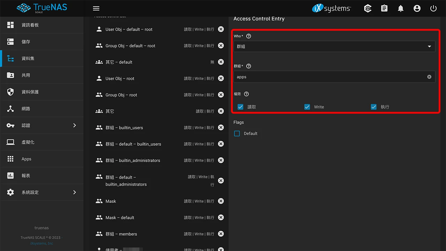Click the power button icon

(433, 8)
